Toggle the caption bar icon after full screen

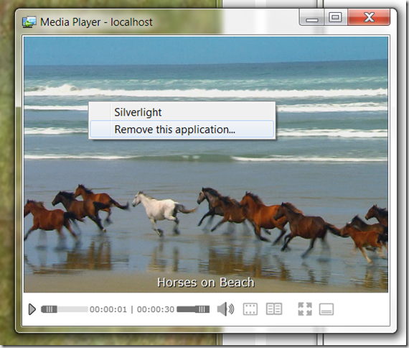pyautogui.click(x=326, y=309)
